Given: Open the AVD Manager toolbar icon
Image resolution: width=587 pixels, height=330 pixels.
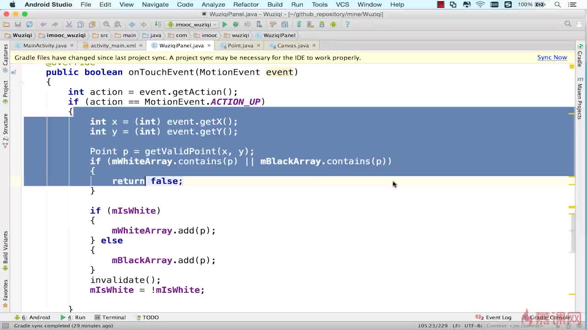Looking at the screenshot, I should coord(310,24).
